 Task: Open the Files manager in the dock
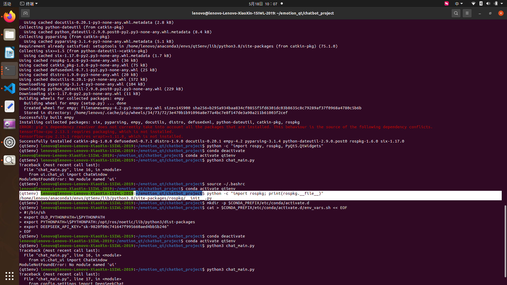pyautogui.click(x=10, y=35)
